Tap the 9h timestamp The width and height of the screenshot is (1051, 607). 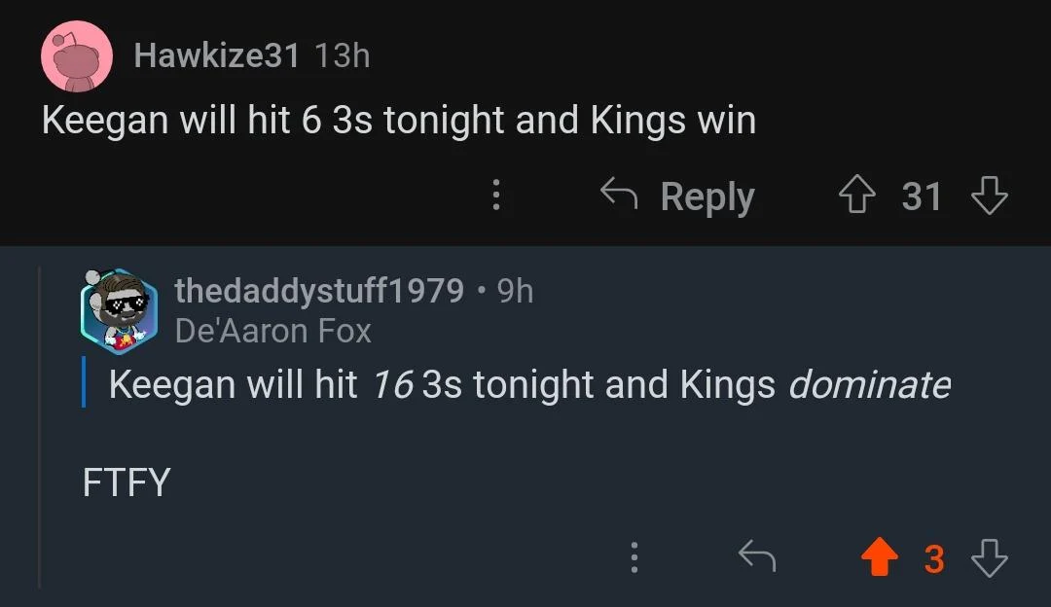515,290
